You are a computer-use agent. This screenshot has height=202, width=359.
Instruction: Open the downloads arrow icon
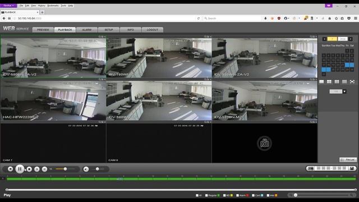click(x=265, y=19)
